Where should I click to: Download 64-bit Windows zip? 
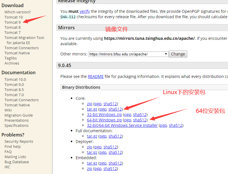tap(105, 120)
